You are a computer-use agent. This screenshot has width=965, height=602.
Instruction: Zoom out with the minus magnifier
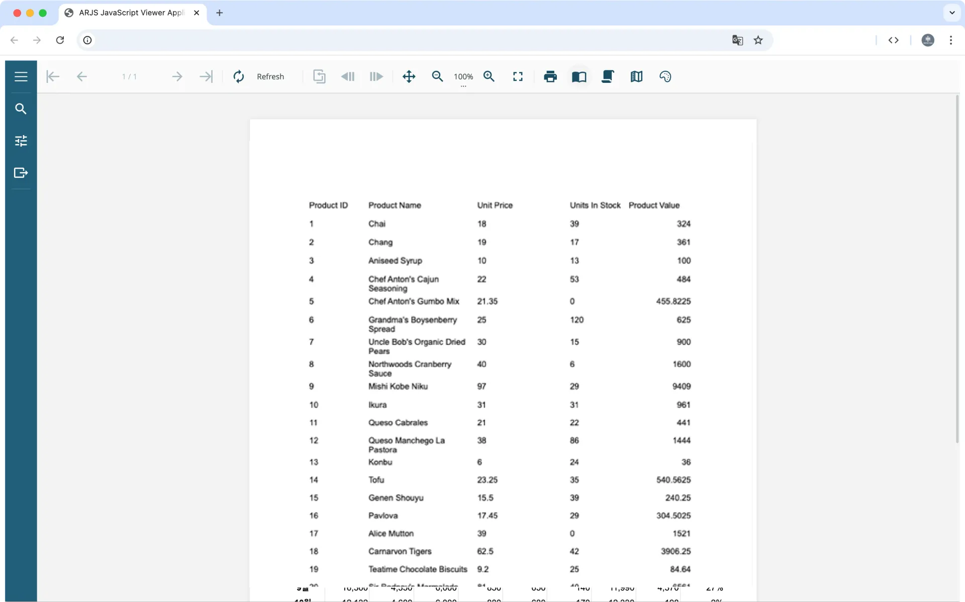coord(438,76)
